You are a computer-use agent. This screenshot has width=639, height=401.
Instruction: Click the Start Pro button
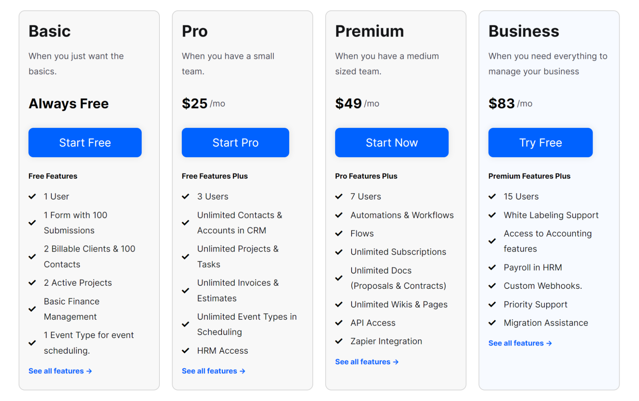[x=235, y=143]
